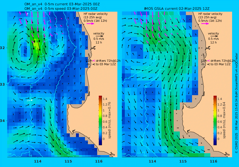Click latitude label 32 on the left axis
This screenshot has width=239, height=167.
click(x=3, y=48)
